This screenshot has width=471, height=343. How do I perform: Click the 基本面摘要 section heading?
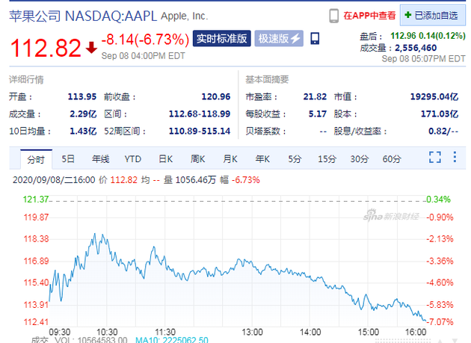267,80
